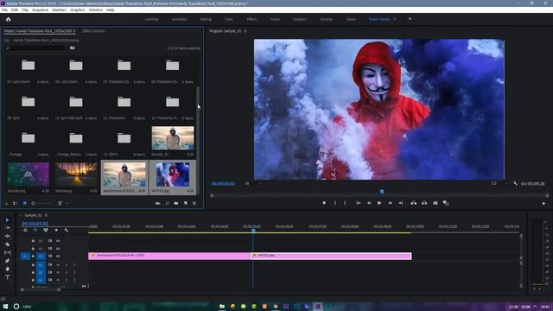This screenshot has width=553, height=311.
Task: Open the Button Editor plus icon
Action: pos(543,204)
